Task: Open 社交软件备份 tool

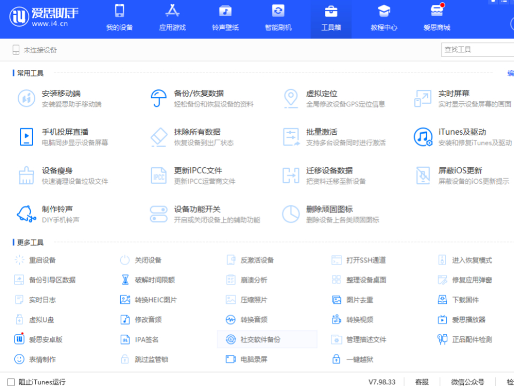Action: (x=267, y=339)
